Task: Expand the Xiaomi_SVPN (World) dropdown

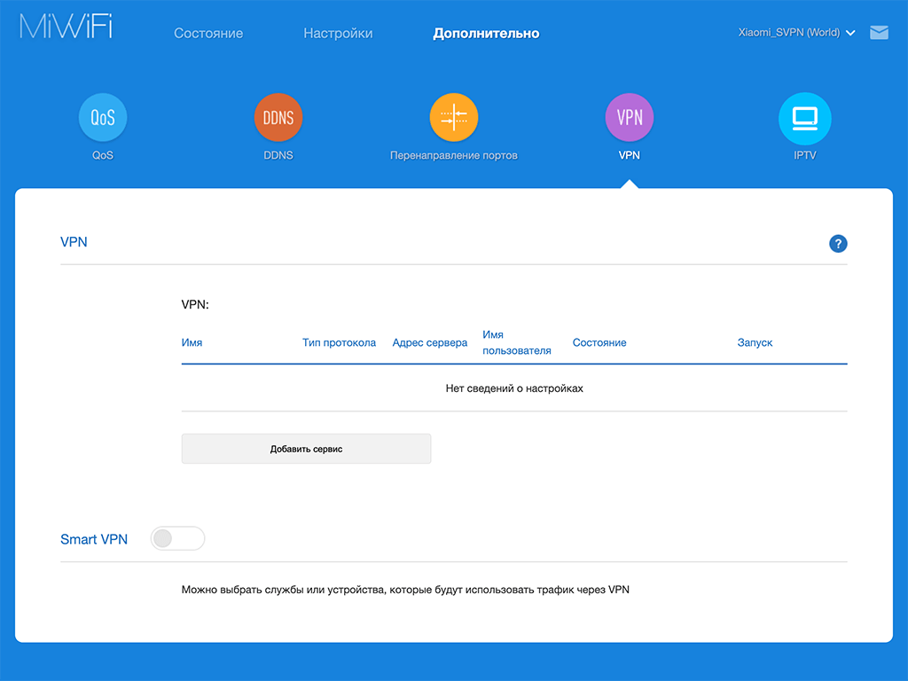Action: [796, 33]
